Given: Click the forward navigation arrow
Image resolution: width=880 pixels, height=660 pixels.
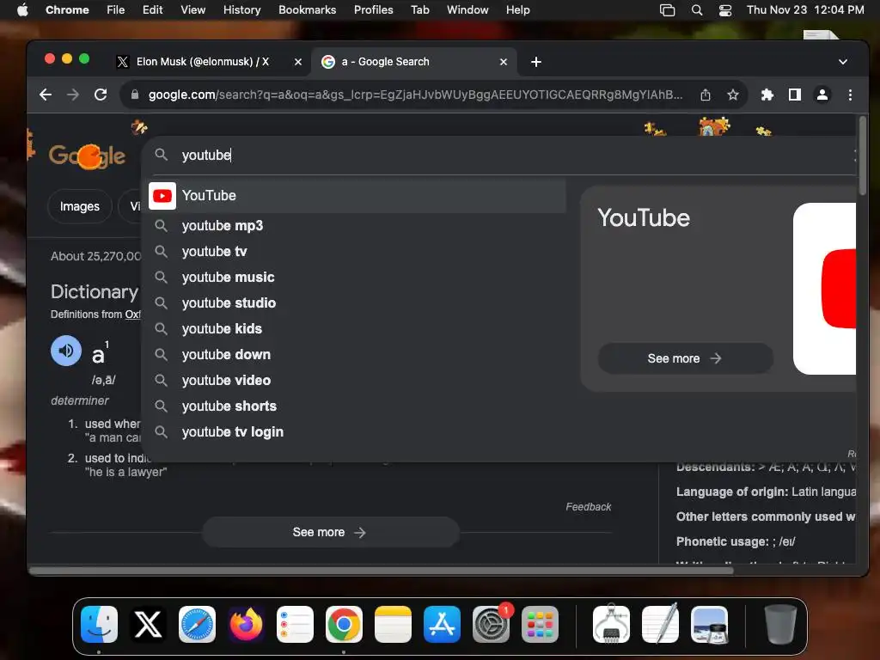Looking at the screenshot, I should click(73, 95).
